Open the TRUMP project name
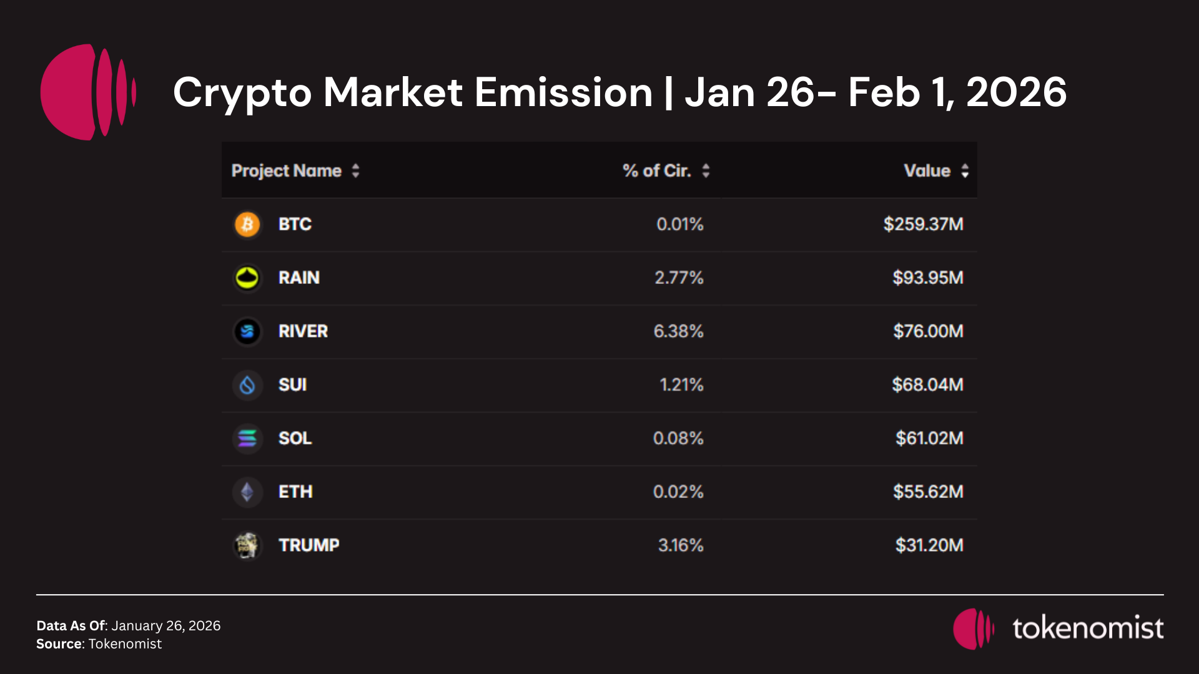 pos(309,545)
